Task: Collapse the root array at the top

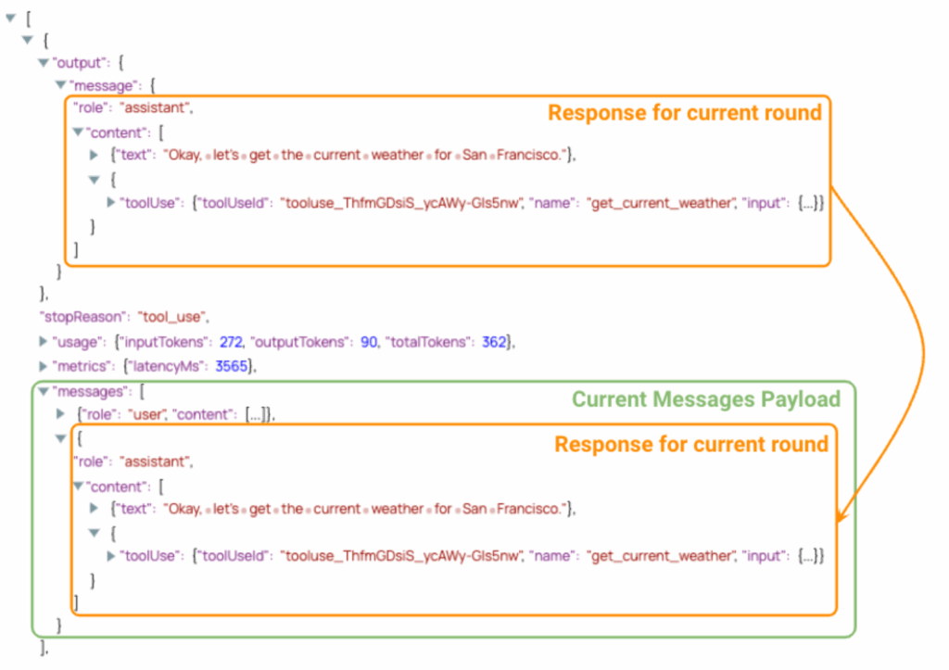Action: click(x=10, y=18)
